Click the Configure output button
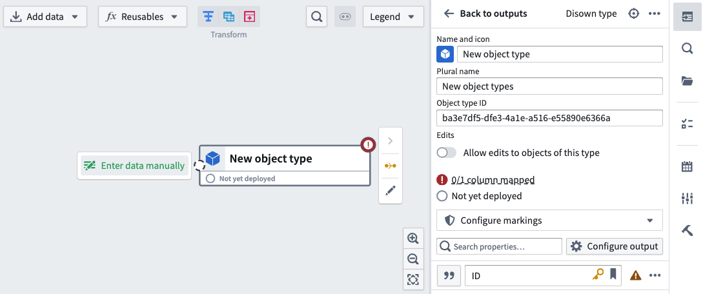The width and height of the screenshot is (703, 294). click(615, 246)
